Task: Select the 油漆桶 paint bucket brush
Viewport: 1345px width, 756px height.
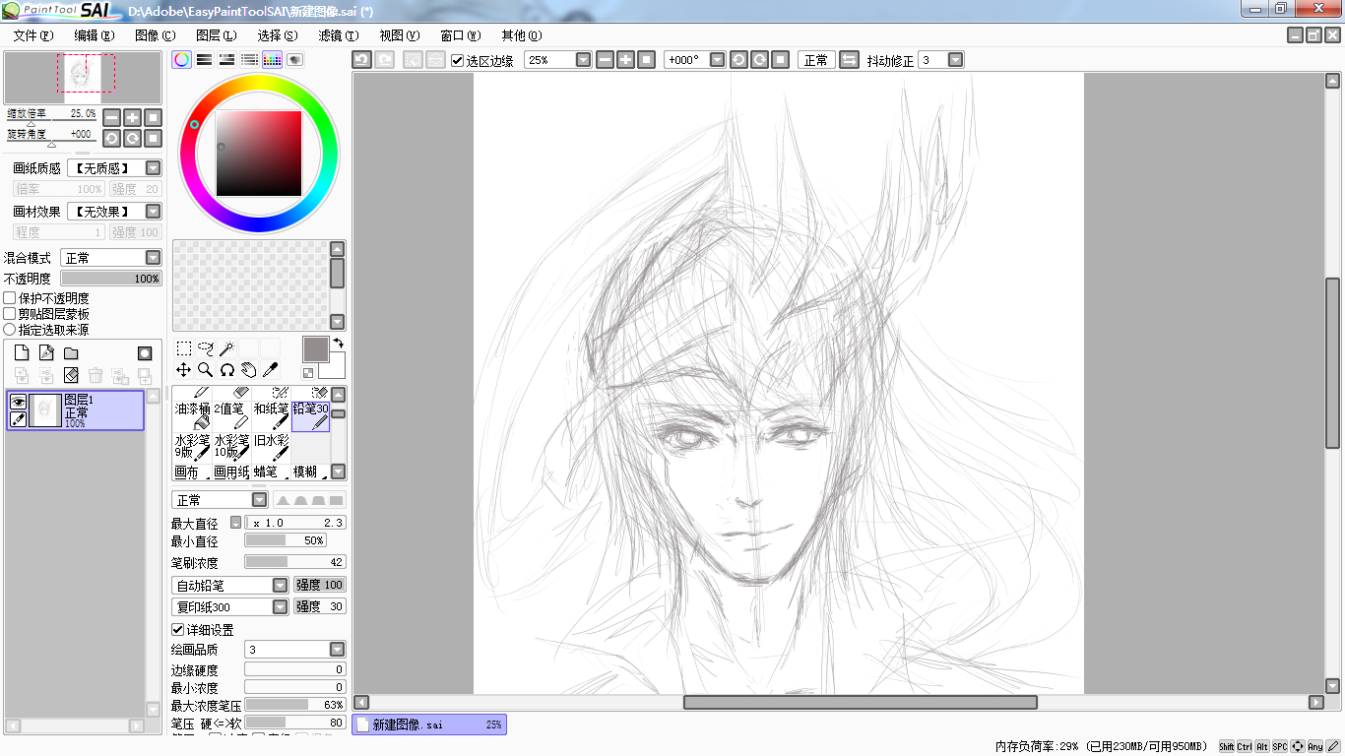Action: (192, 414)
